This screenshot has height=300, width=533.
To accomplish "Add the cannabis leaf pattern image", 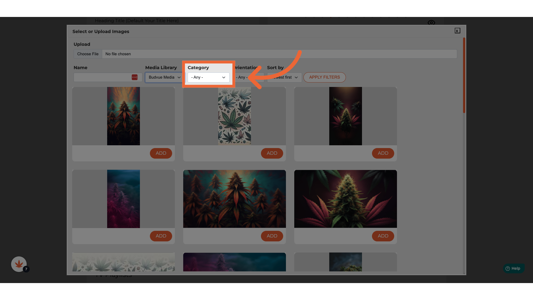I will pos(272,153).
